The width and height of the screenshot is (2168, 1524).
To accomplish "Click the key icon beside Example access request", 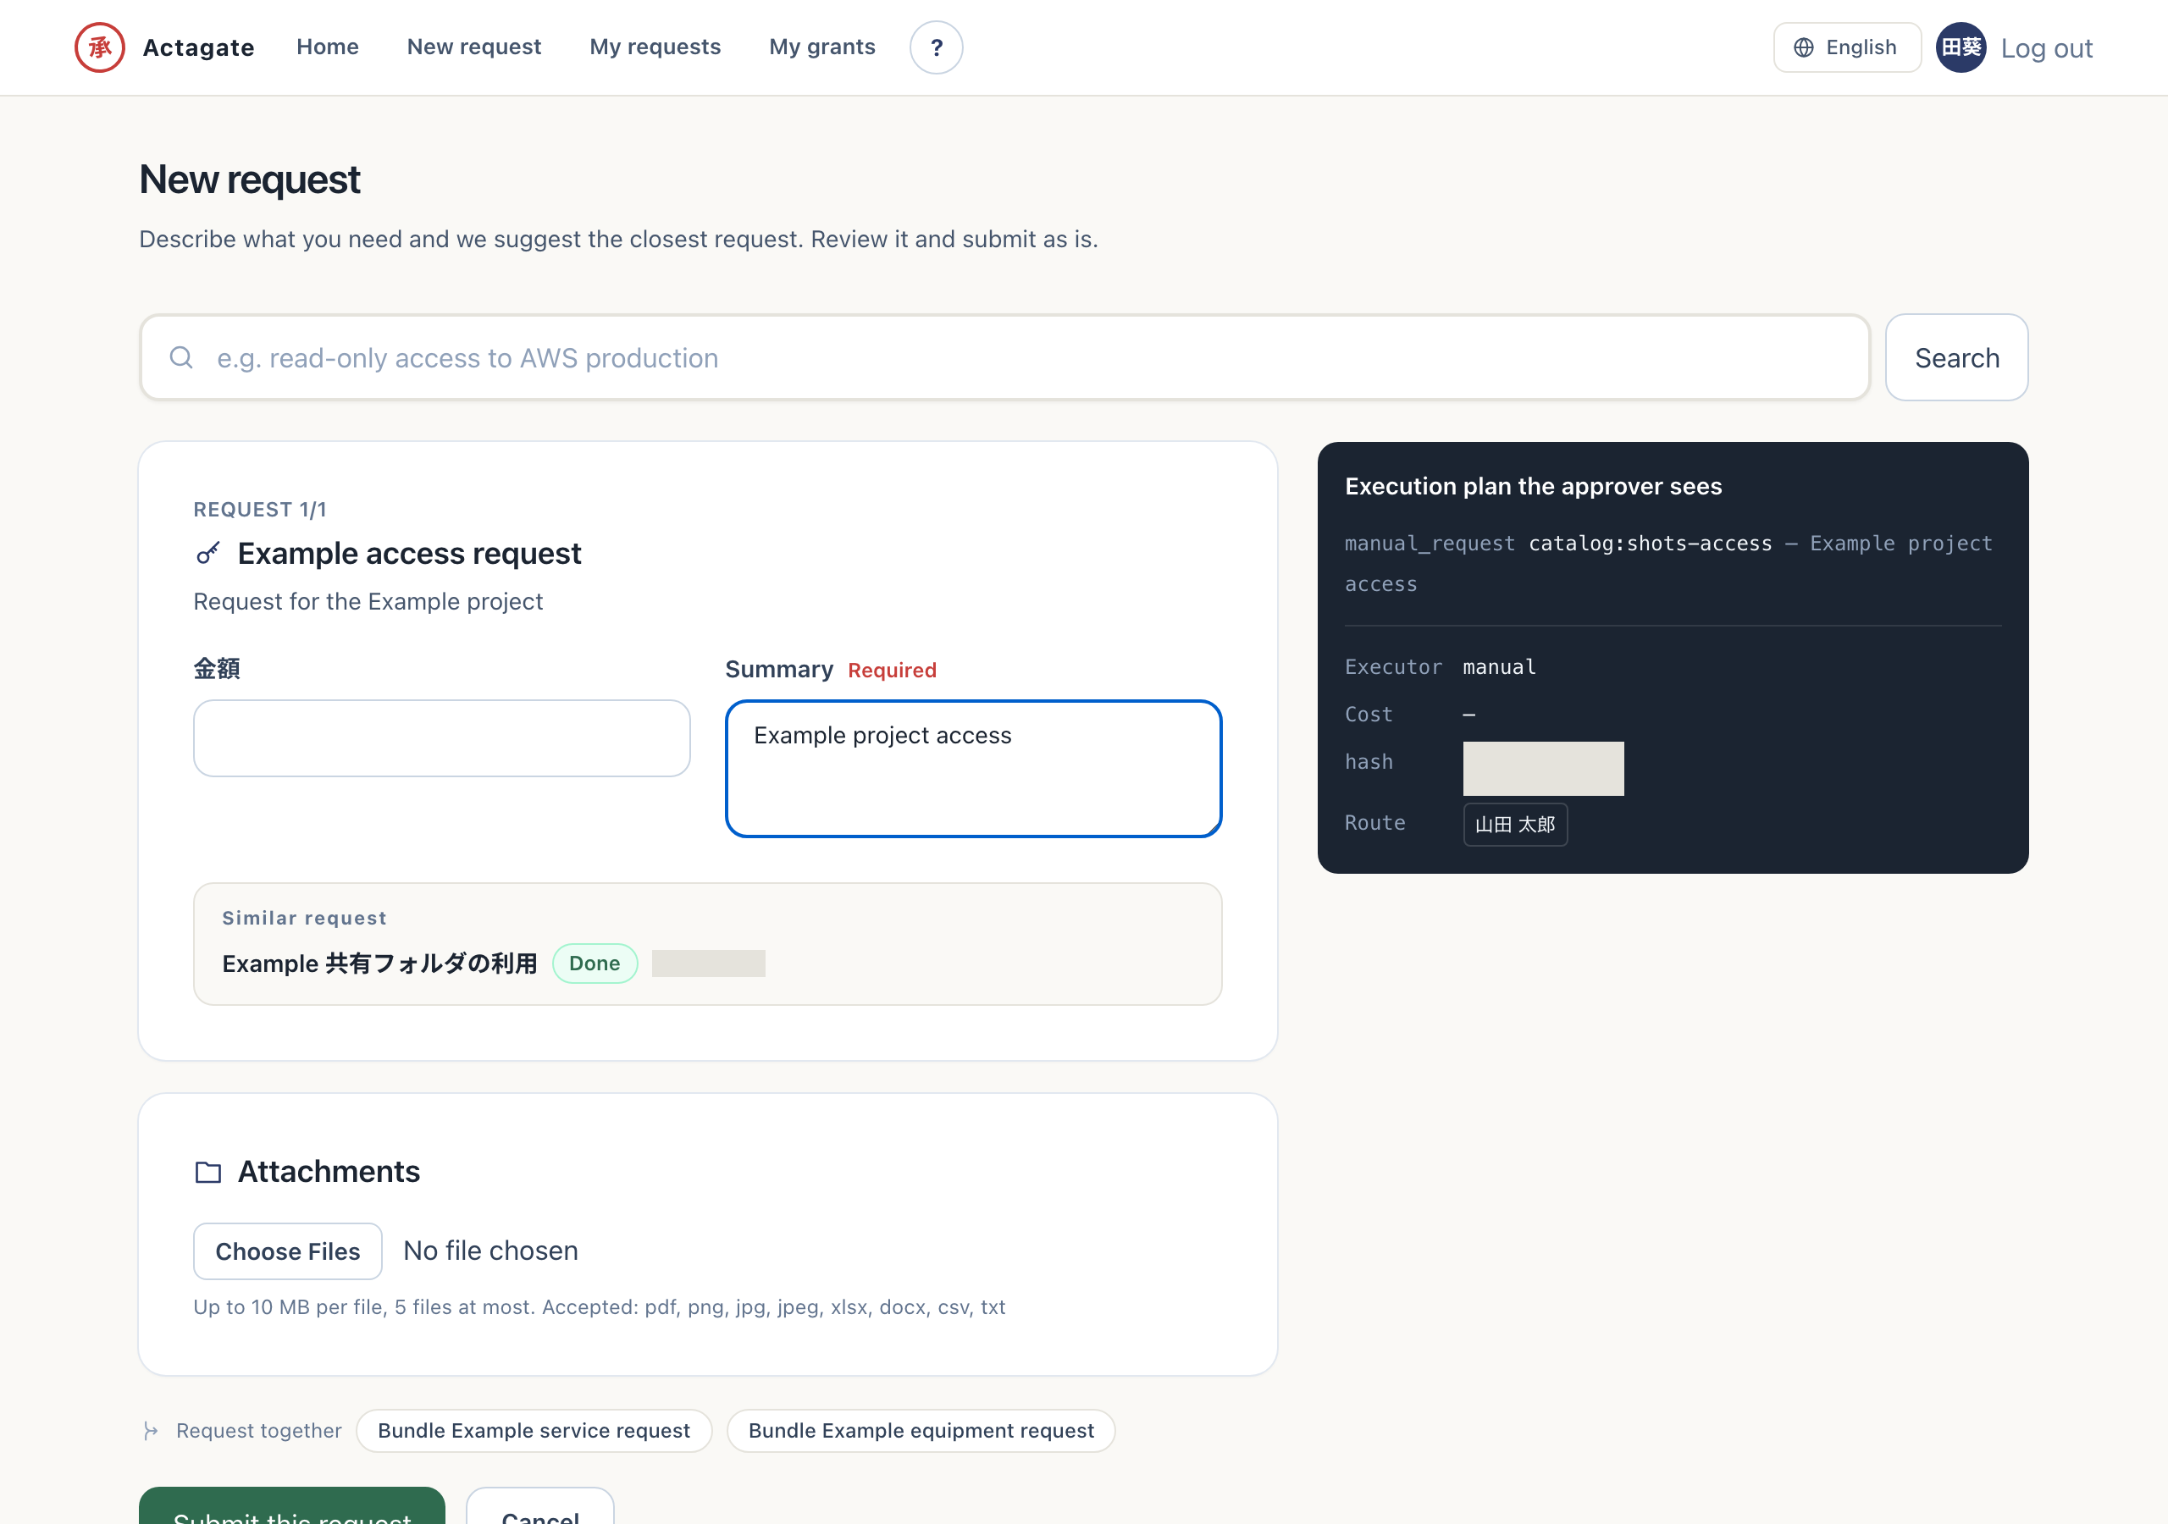I will click(x=207, y=552).
